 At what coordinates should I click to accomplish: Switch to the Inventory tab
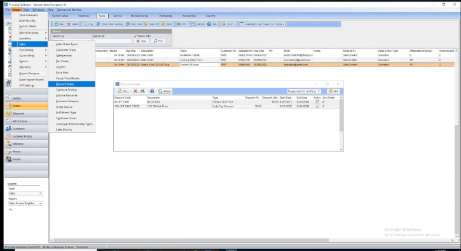84,16
